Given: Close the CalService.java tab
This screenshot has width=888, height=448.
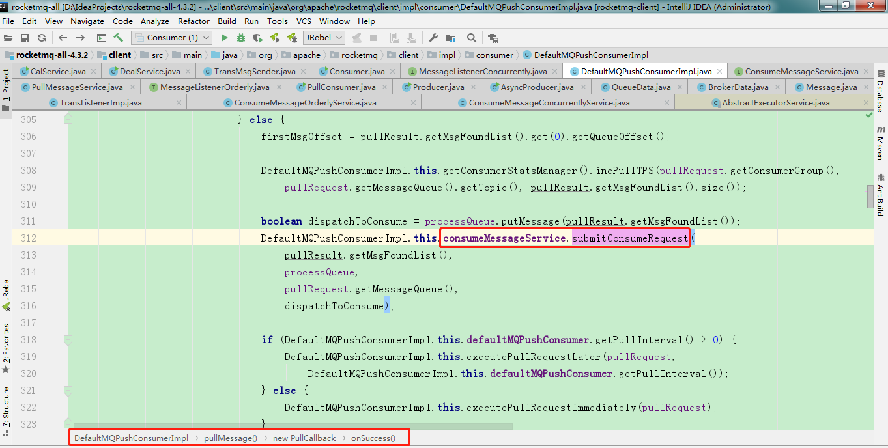Looking at the screenshot, I should [x=93, y=71].
